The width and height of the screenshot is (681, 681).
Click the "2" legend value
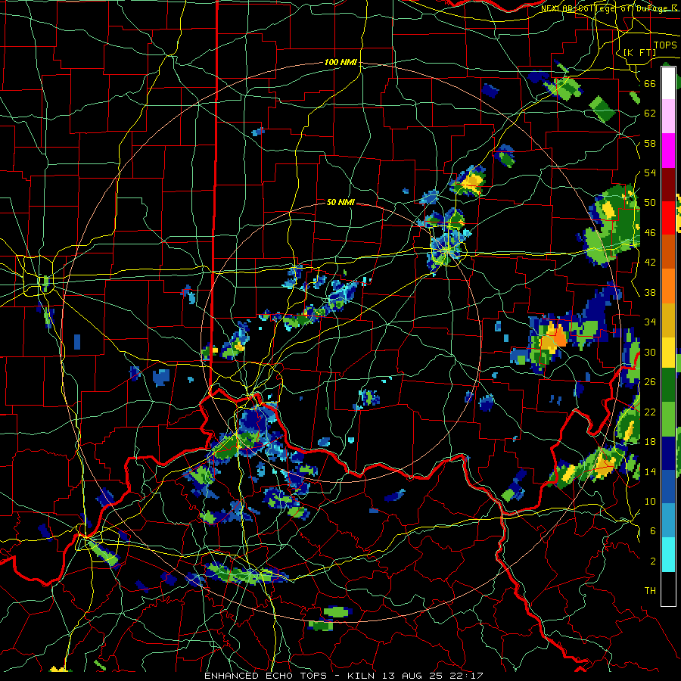[x=653, y=561]
